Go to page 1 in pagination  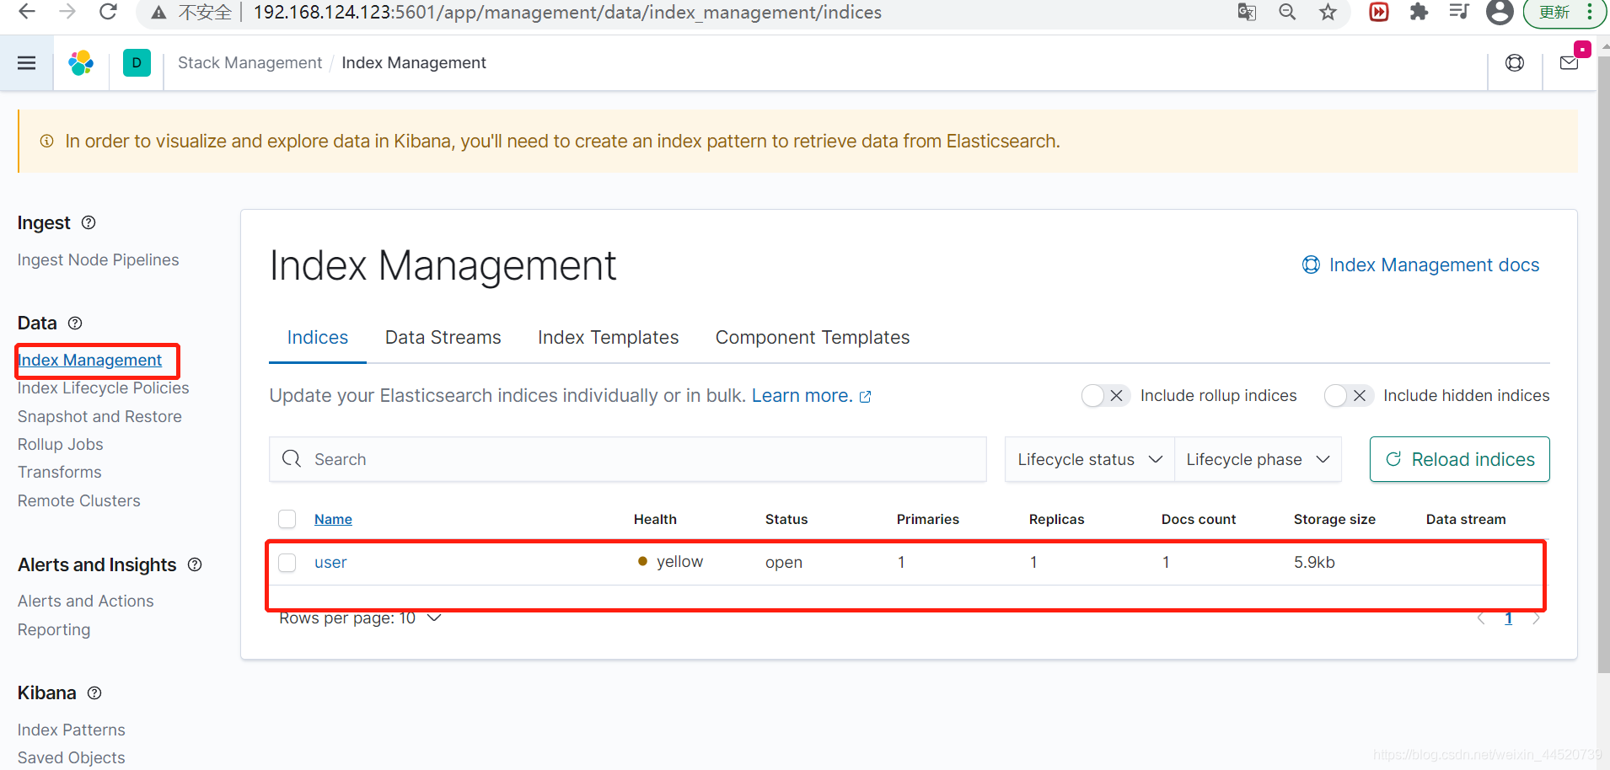click(x=1509, y=618)
